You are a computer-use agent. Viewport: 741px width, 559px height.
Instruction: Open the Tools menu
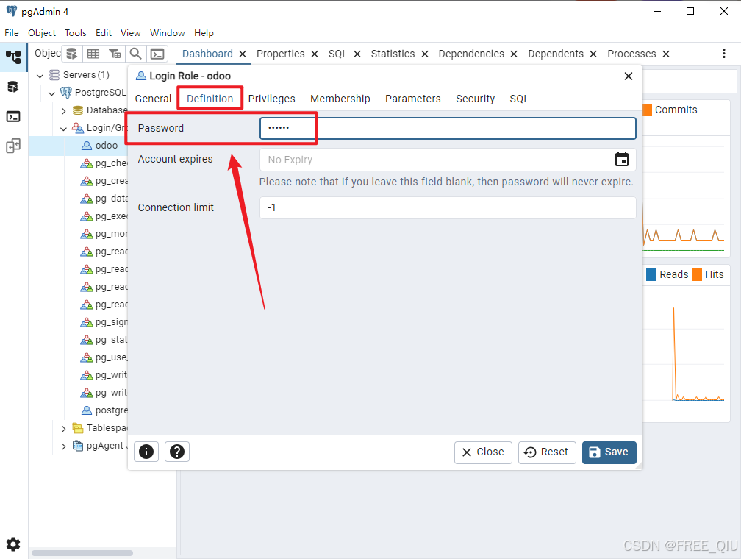tap(76, 32)
